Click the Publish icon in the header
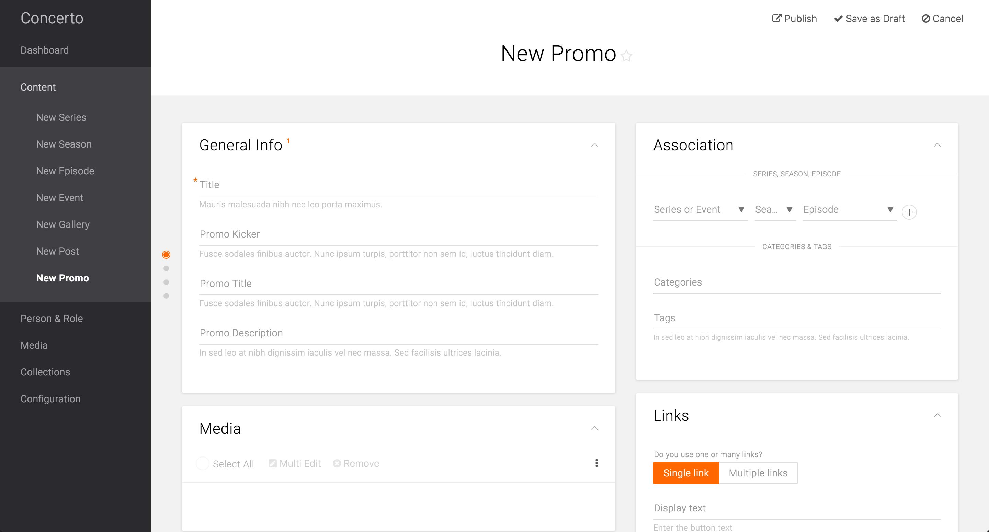Viewport: 989px width, 532px height. (776, 19)
